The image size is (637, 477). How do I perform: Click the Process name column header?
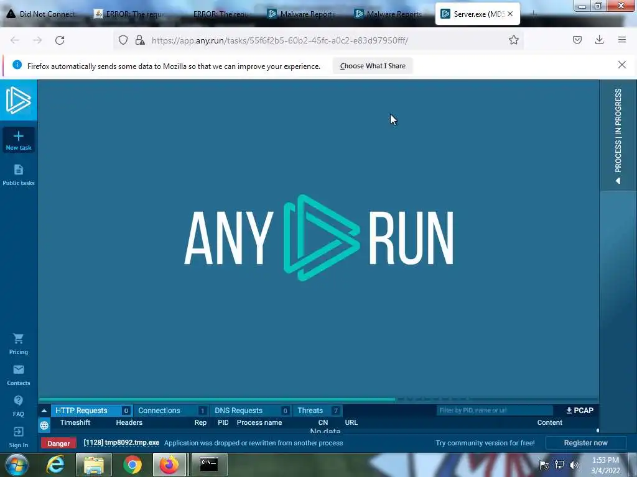click(x=259, y=422)
